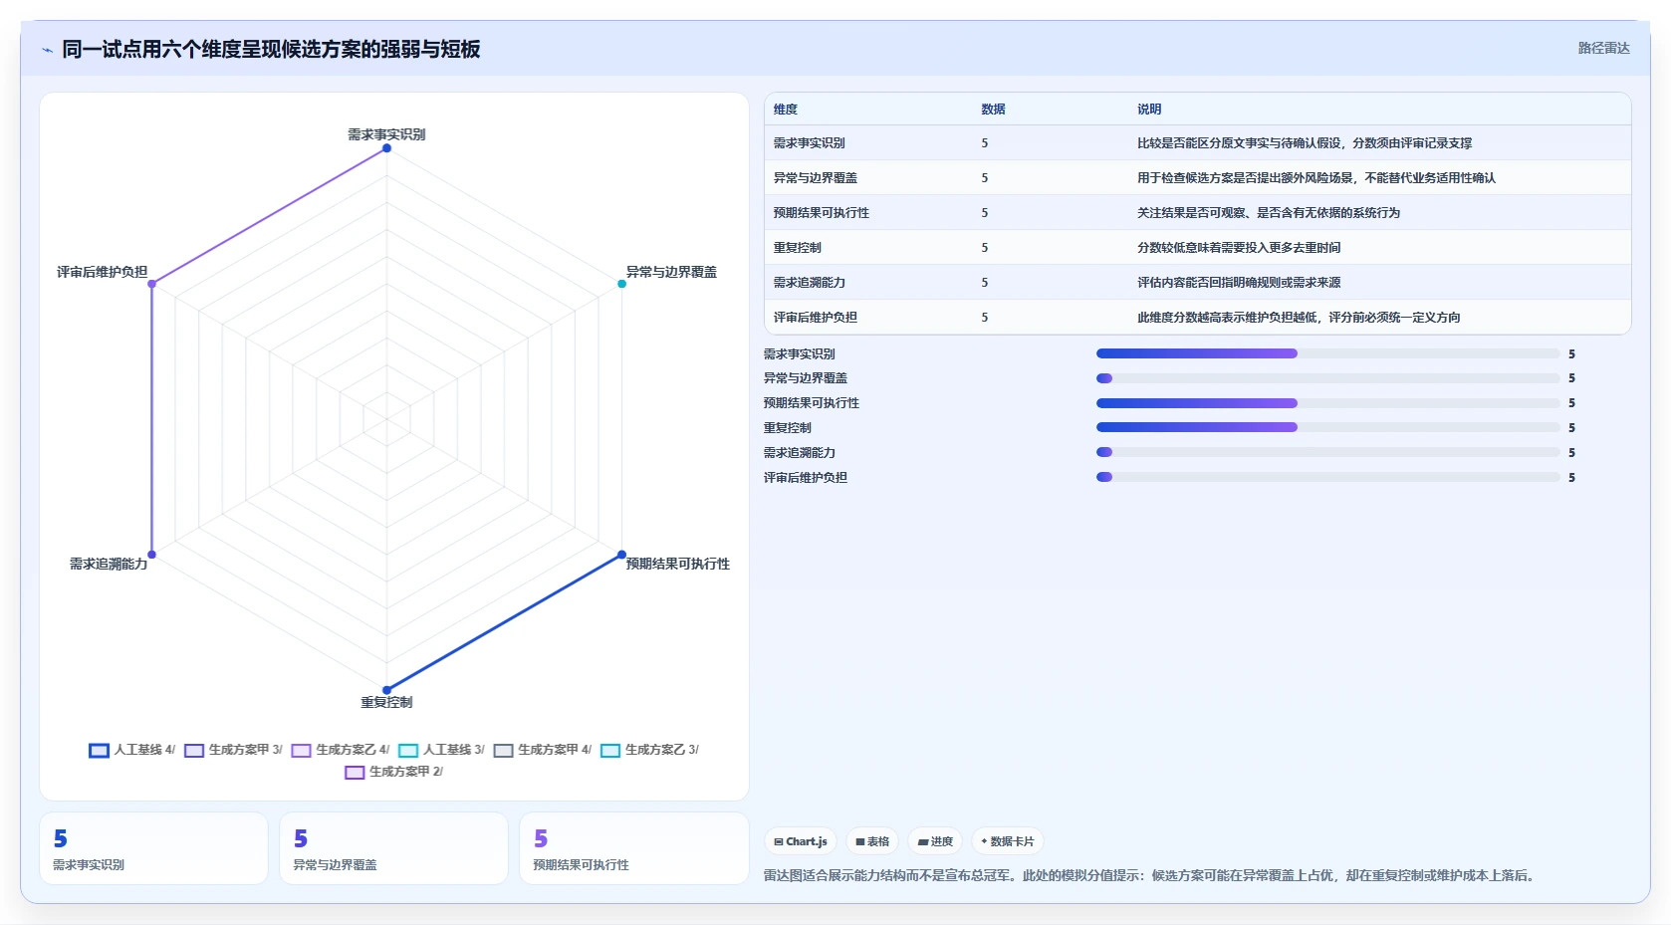
Task: Click the 维度 column header
Action: click(786, 110)
